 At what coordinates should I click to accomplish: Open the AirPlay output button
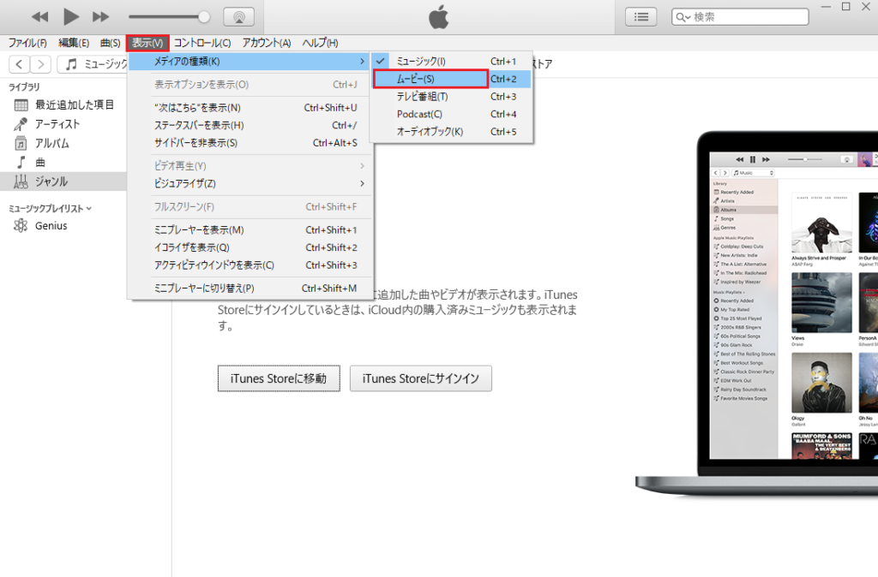pos(239,17)
